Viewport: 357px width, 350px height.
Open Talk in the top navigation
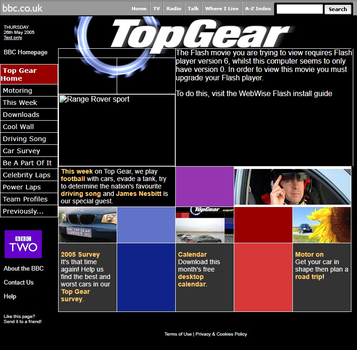tap(193, 8)
